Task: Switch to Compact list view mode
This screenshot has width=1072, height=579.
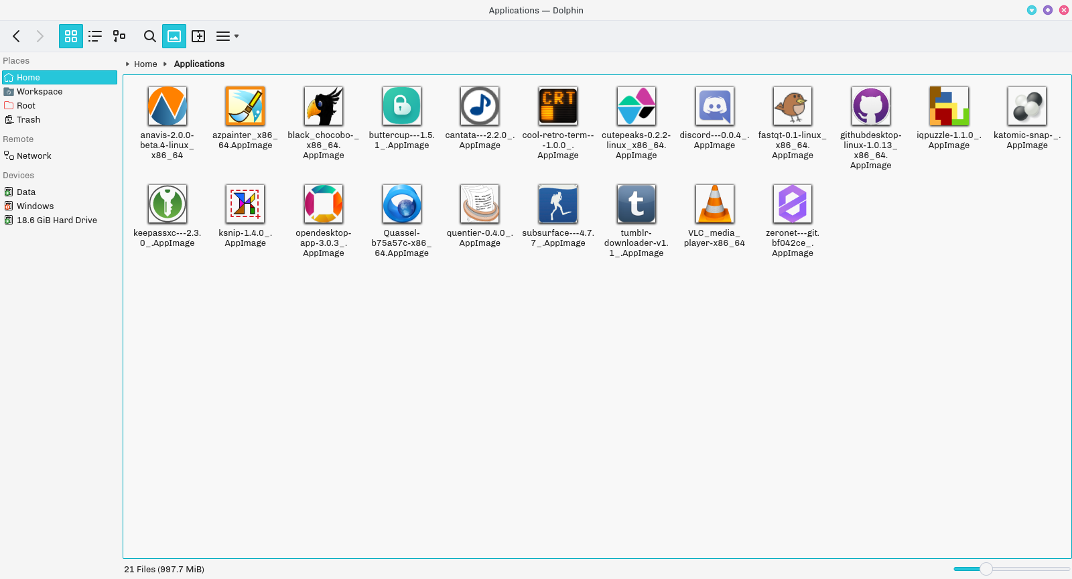Action: (x=95, y=36)
